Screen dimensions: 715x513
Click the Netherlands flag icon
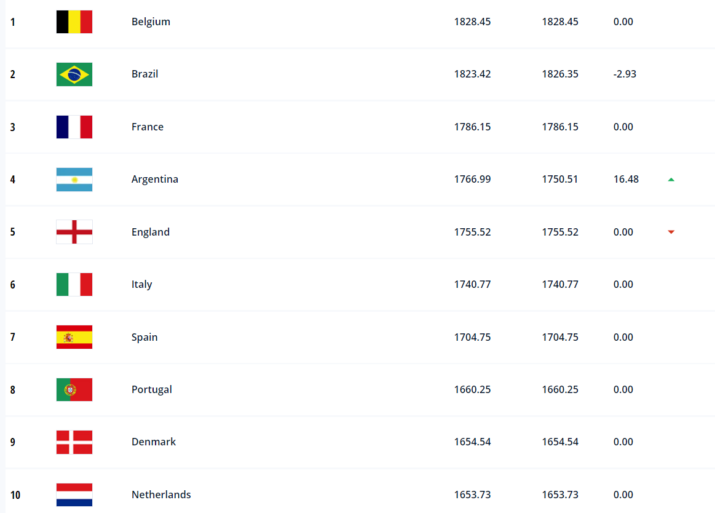(74, 495)
